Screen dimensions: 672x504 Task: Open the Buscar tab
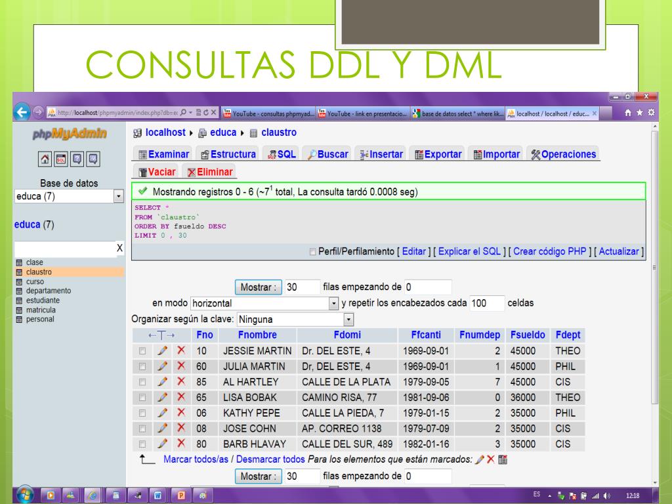(x=328, y=154)
